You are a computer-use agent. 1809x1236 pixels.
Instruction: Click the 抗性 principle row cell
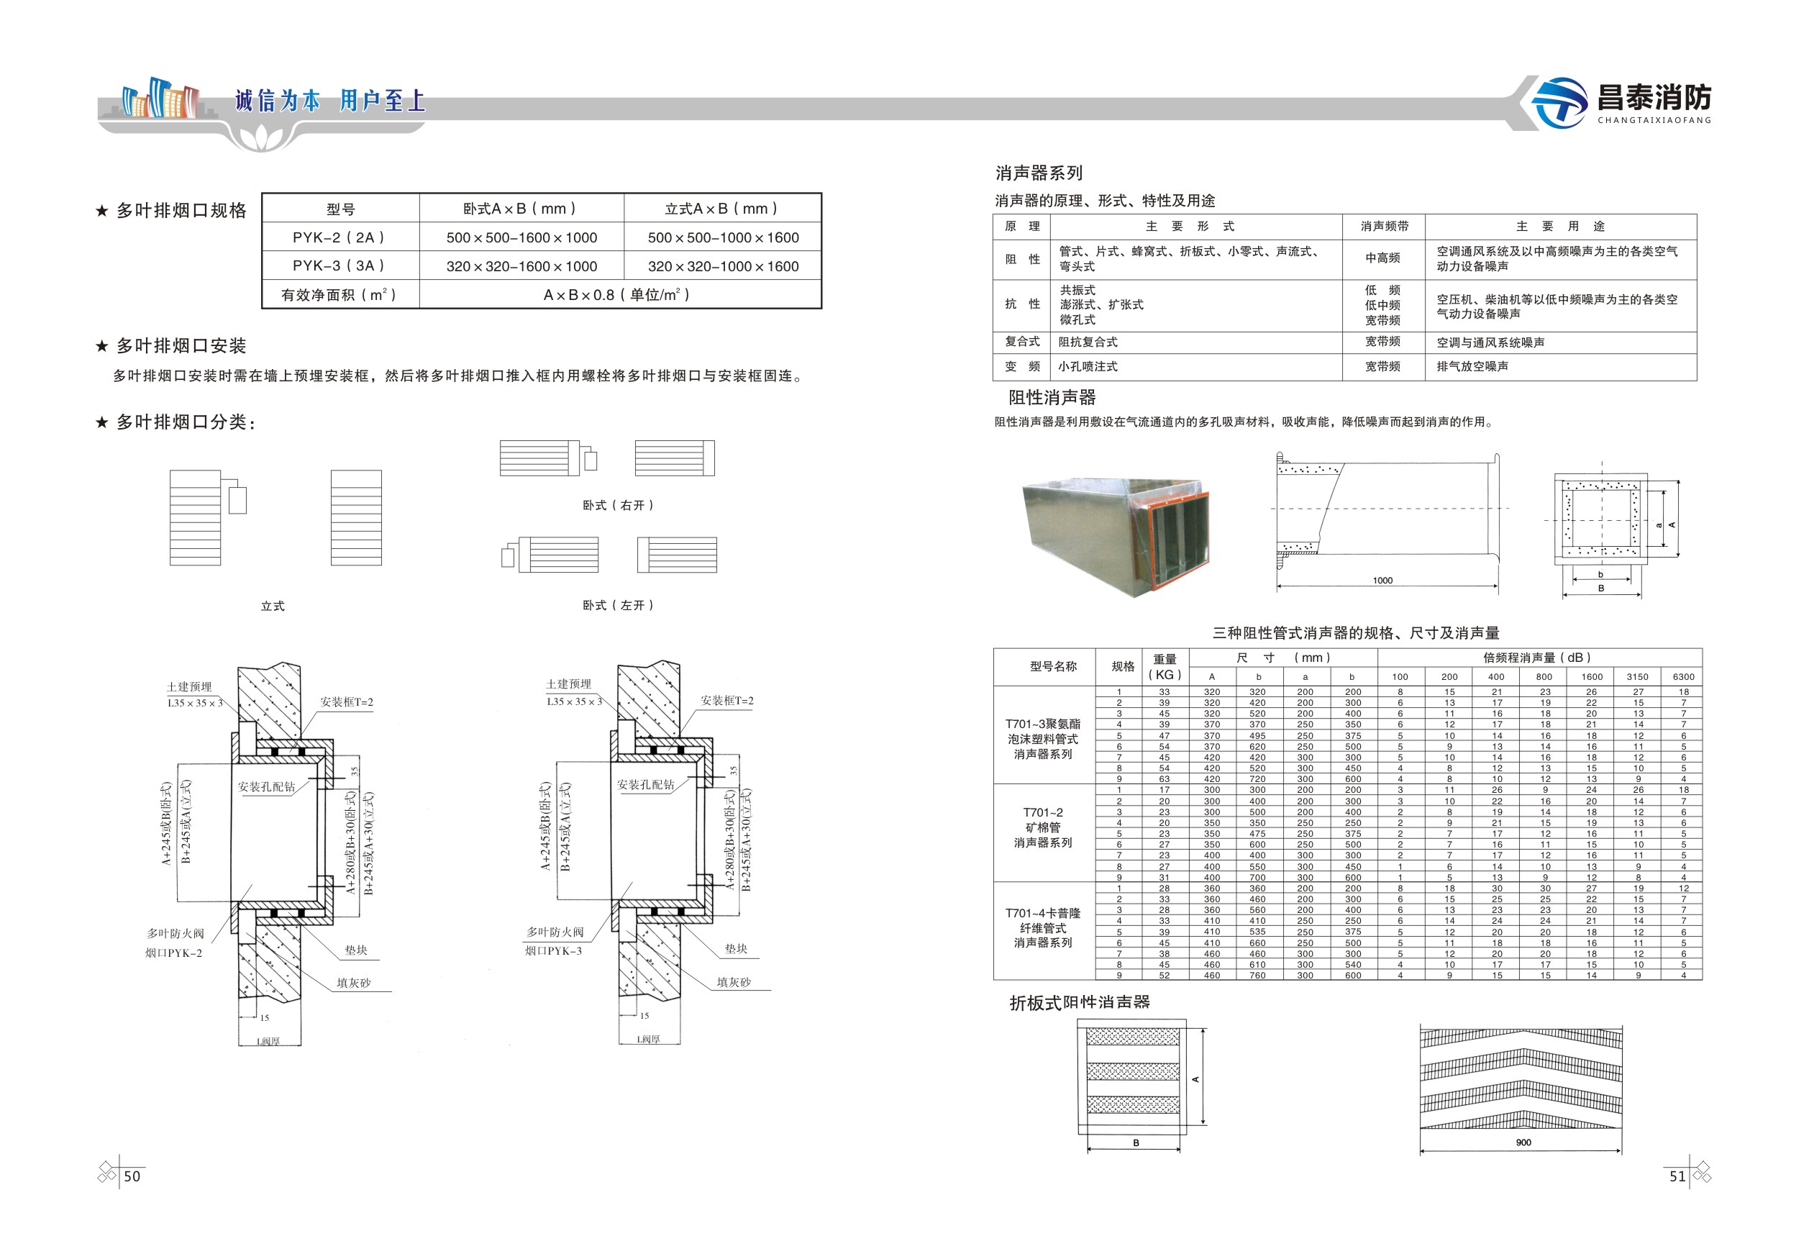click(1022, 304)
